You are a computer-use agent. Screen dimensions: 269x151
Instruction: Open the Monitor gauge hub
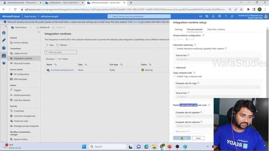4,48
